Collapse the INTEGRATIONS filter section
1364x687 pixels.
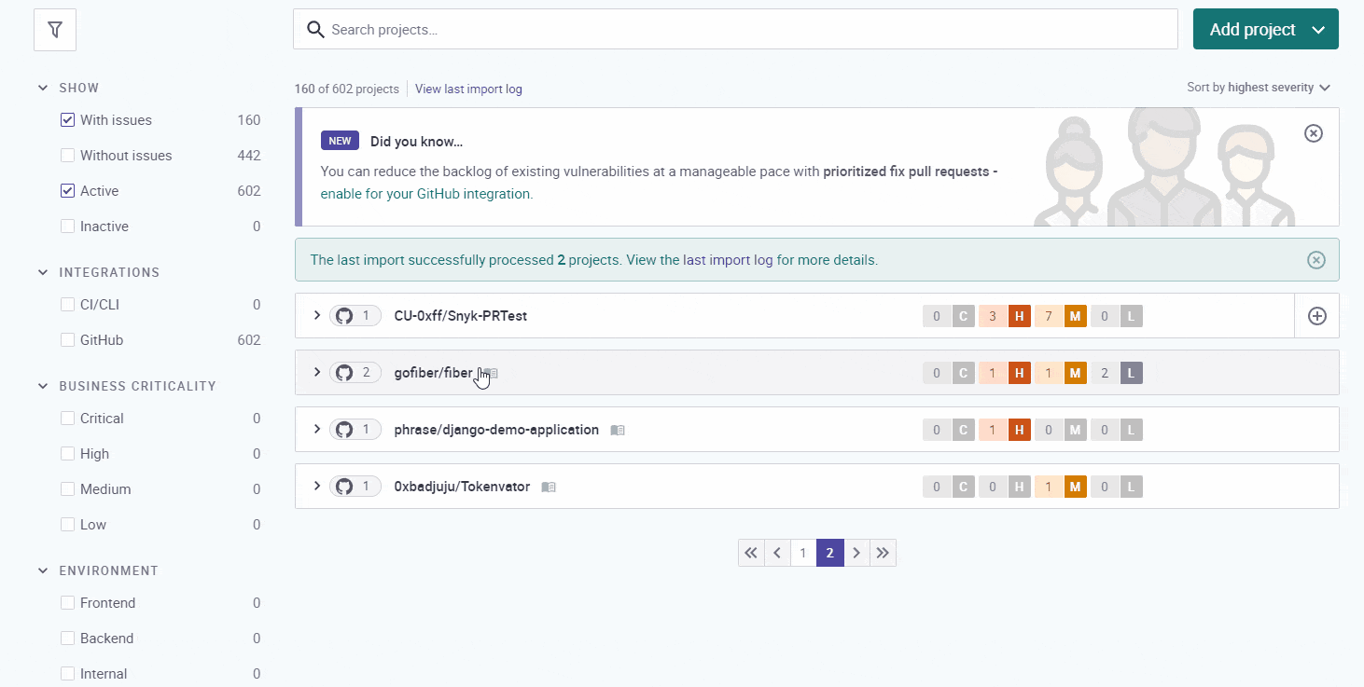click(x=43, y=272)
